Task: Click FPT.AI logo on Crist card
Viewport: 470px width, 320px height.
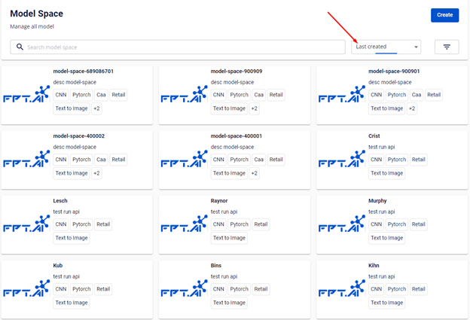Action: pyautogui.click(x=342, y=160)
